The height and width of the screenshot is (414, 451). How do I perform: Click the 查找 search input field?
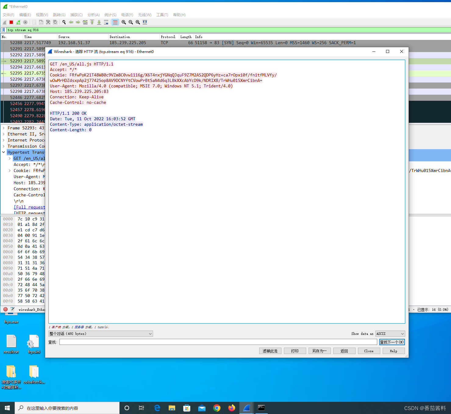coord(218,342)
